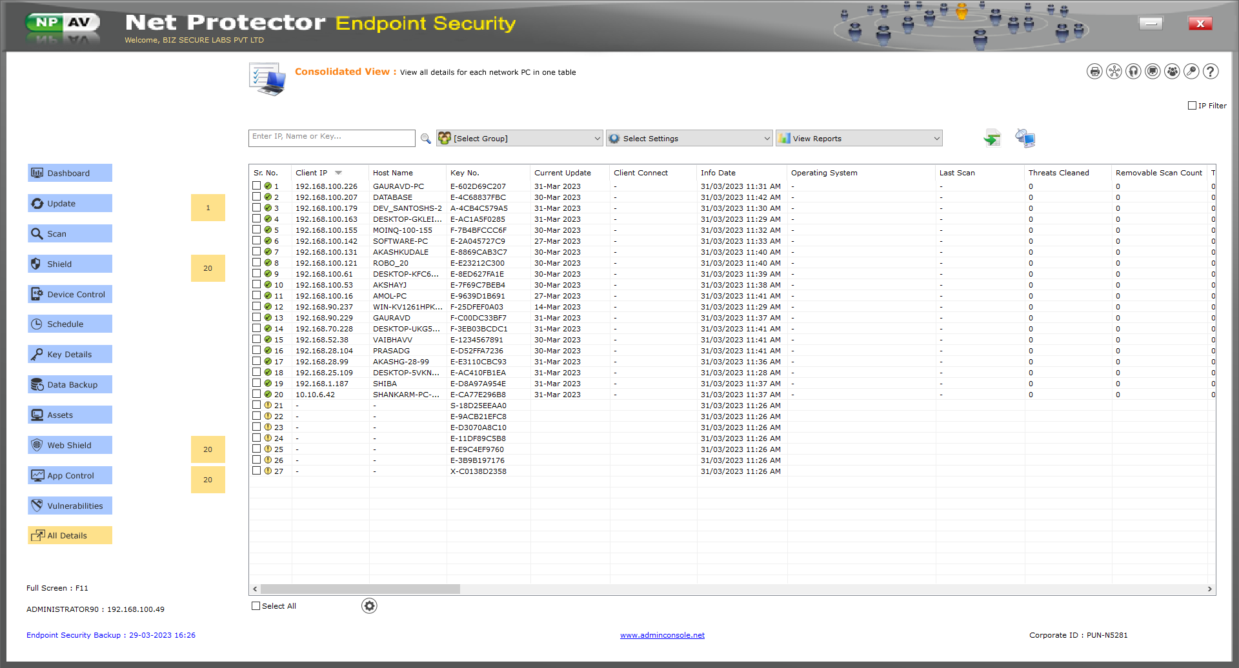Click the search magnifier beside the IP field
This screenshot has height=668, width=1239.
click(426, 139)
